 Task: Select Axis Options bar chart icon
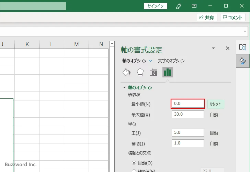[168, 72]
